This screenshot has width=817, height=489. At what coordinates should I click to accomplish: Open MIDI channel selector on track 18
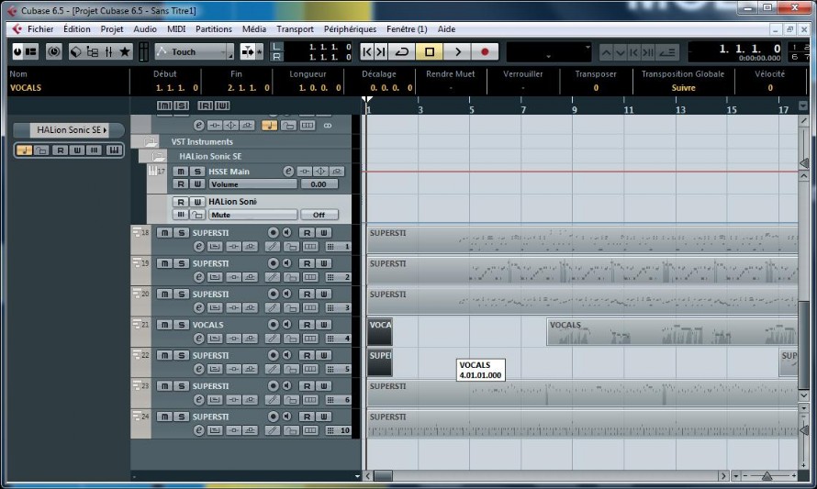[x=338, y=246]
